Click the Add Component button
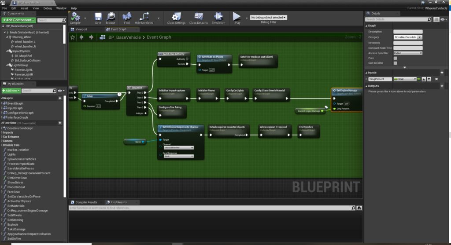This screenshot has width=451, height=245. pyautogui.click(x=18, y=20)
